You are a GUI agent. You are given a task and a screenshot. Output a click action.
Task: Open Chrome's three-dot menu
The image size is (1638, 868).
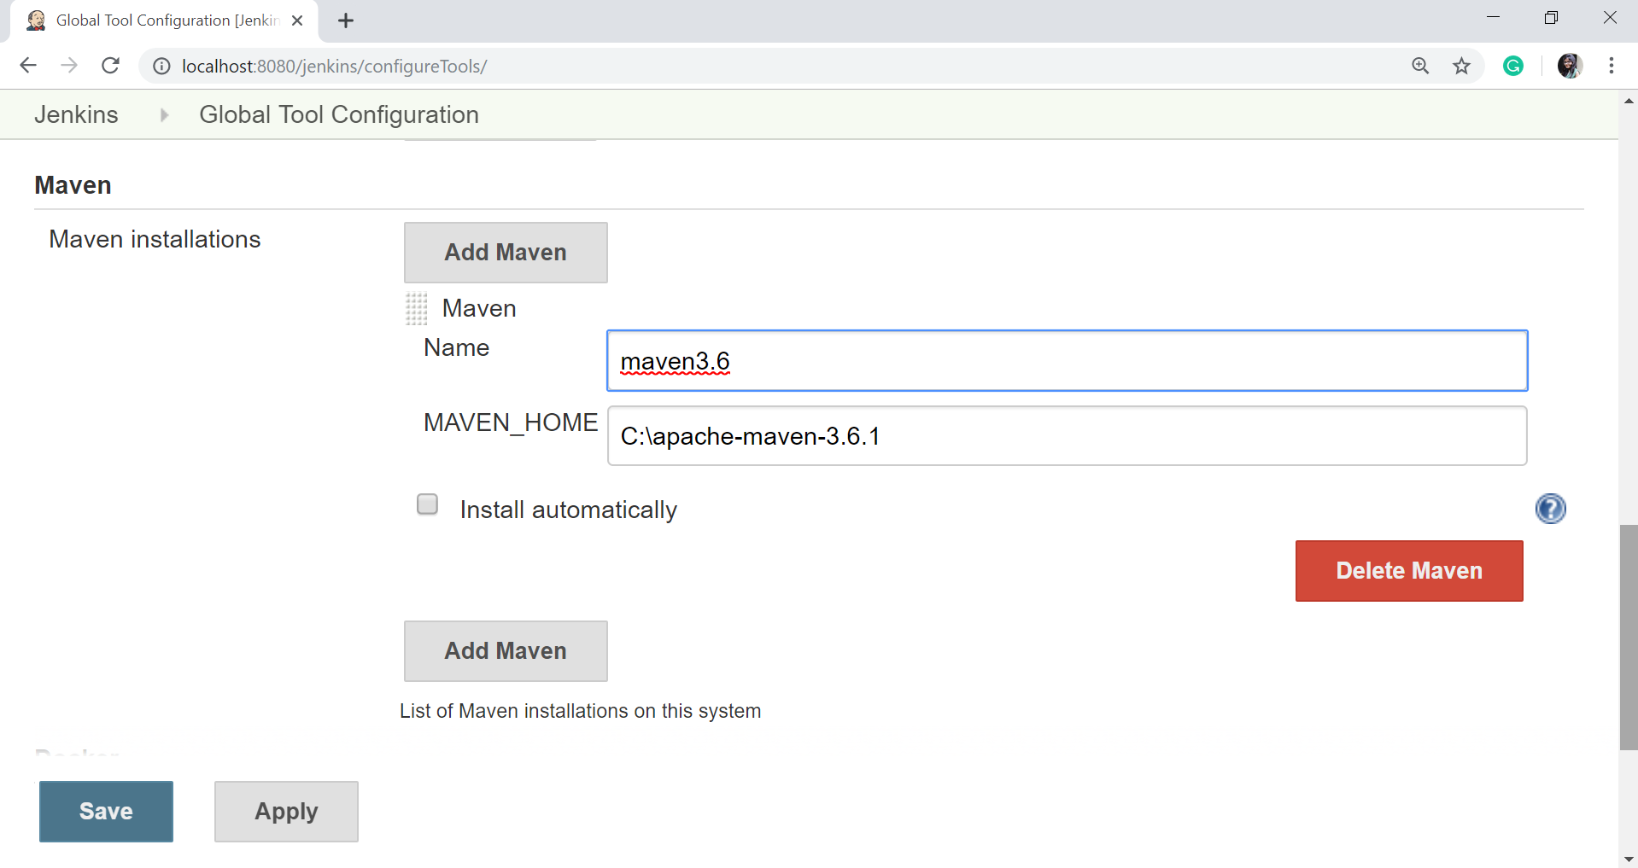[x=1612, y=66]
